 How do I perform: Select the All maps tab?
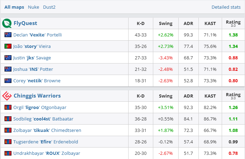pyautogui.click(x=14, y=7)
